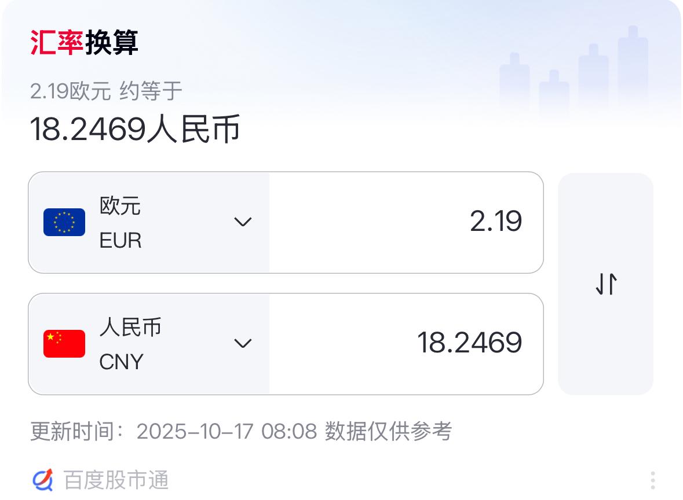Click the bar chart graphic in header
The image size is (683, 500).
[x=574, y=75]
